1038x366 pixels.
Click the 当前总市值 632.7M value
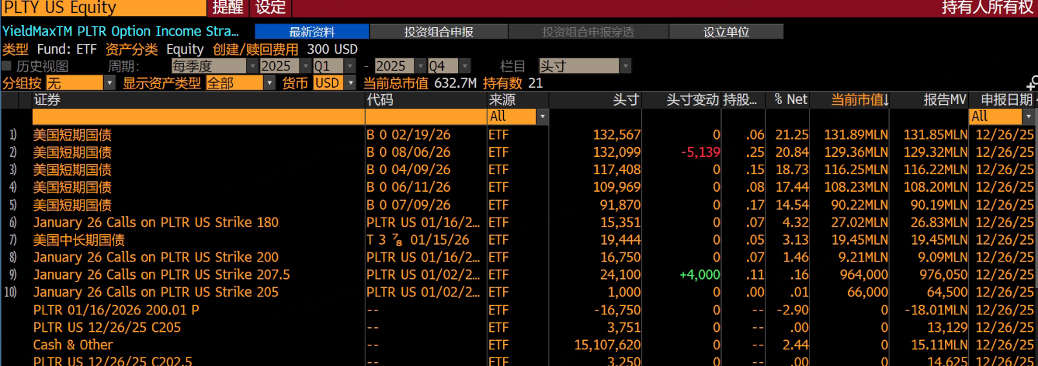pyautogui.click(x=455, y=83)
